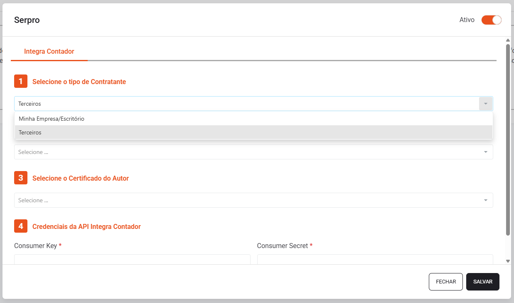Focus the Consumer Key input field
This screenshot has height=303, width=514.
[132, 260]
